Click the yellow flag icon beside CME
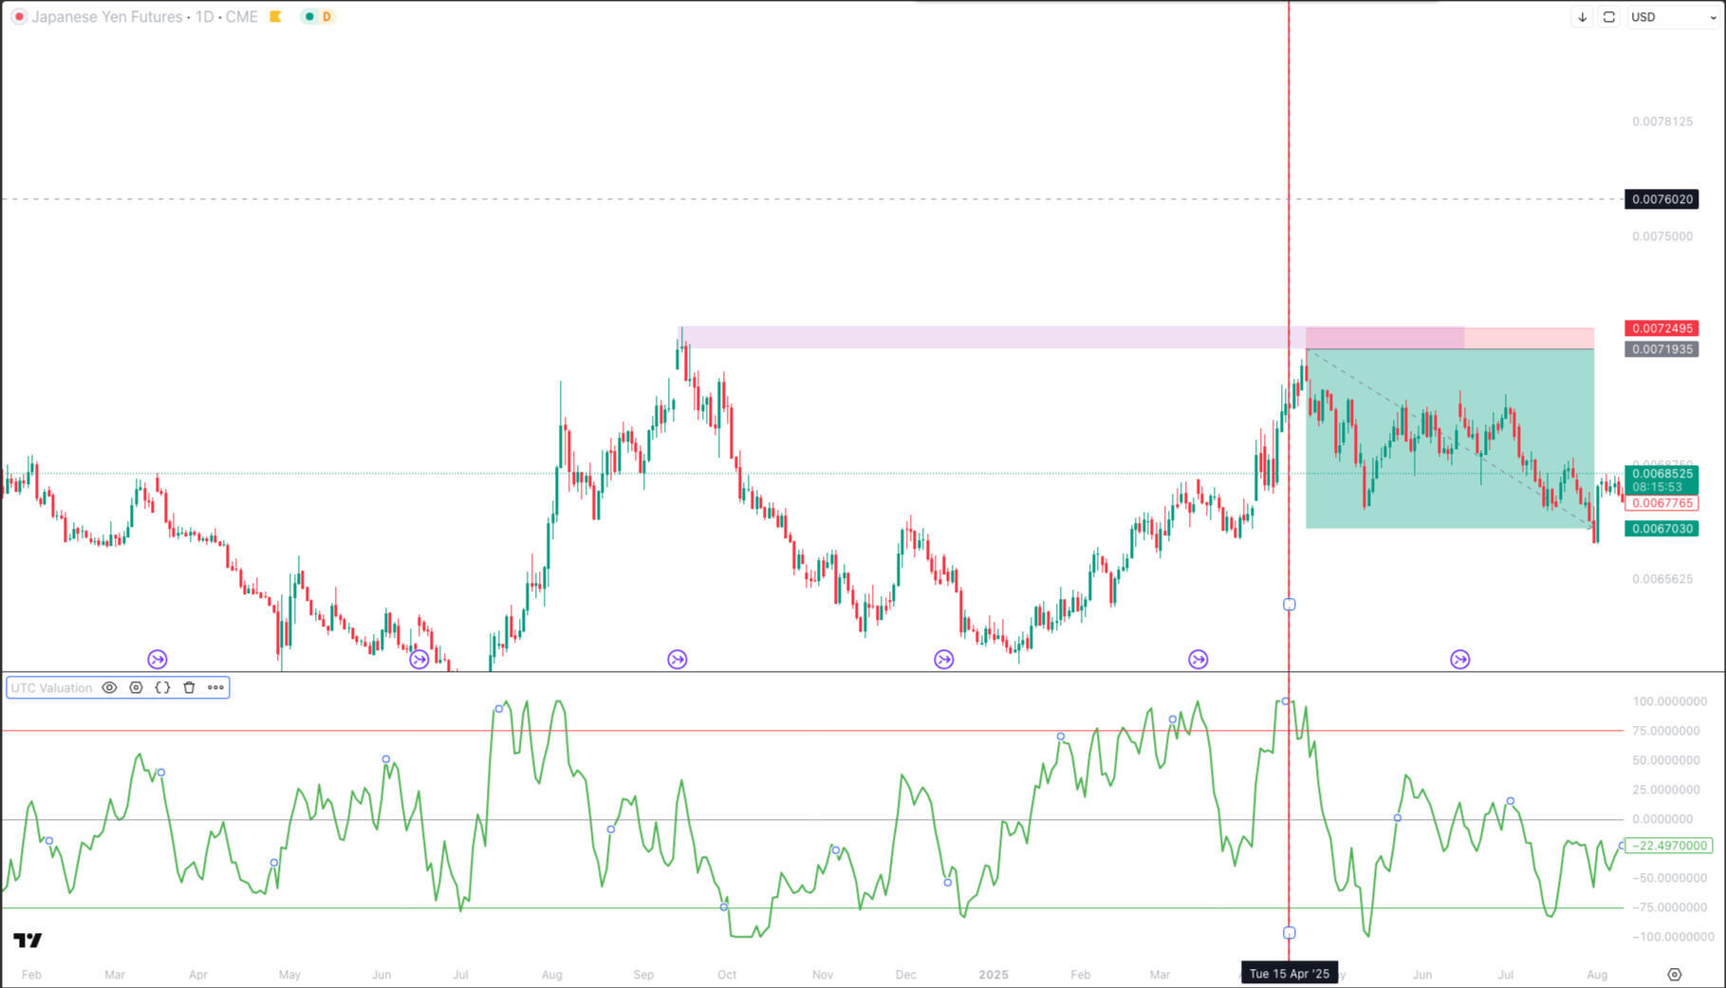This screenshot has height=988, width=1726. tap(276, 17)
